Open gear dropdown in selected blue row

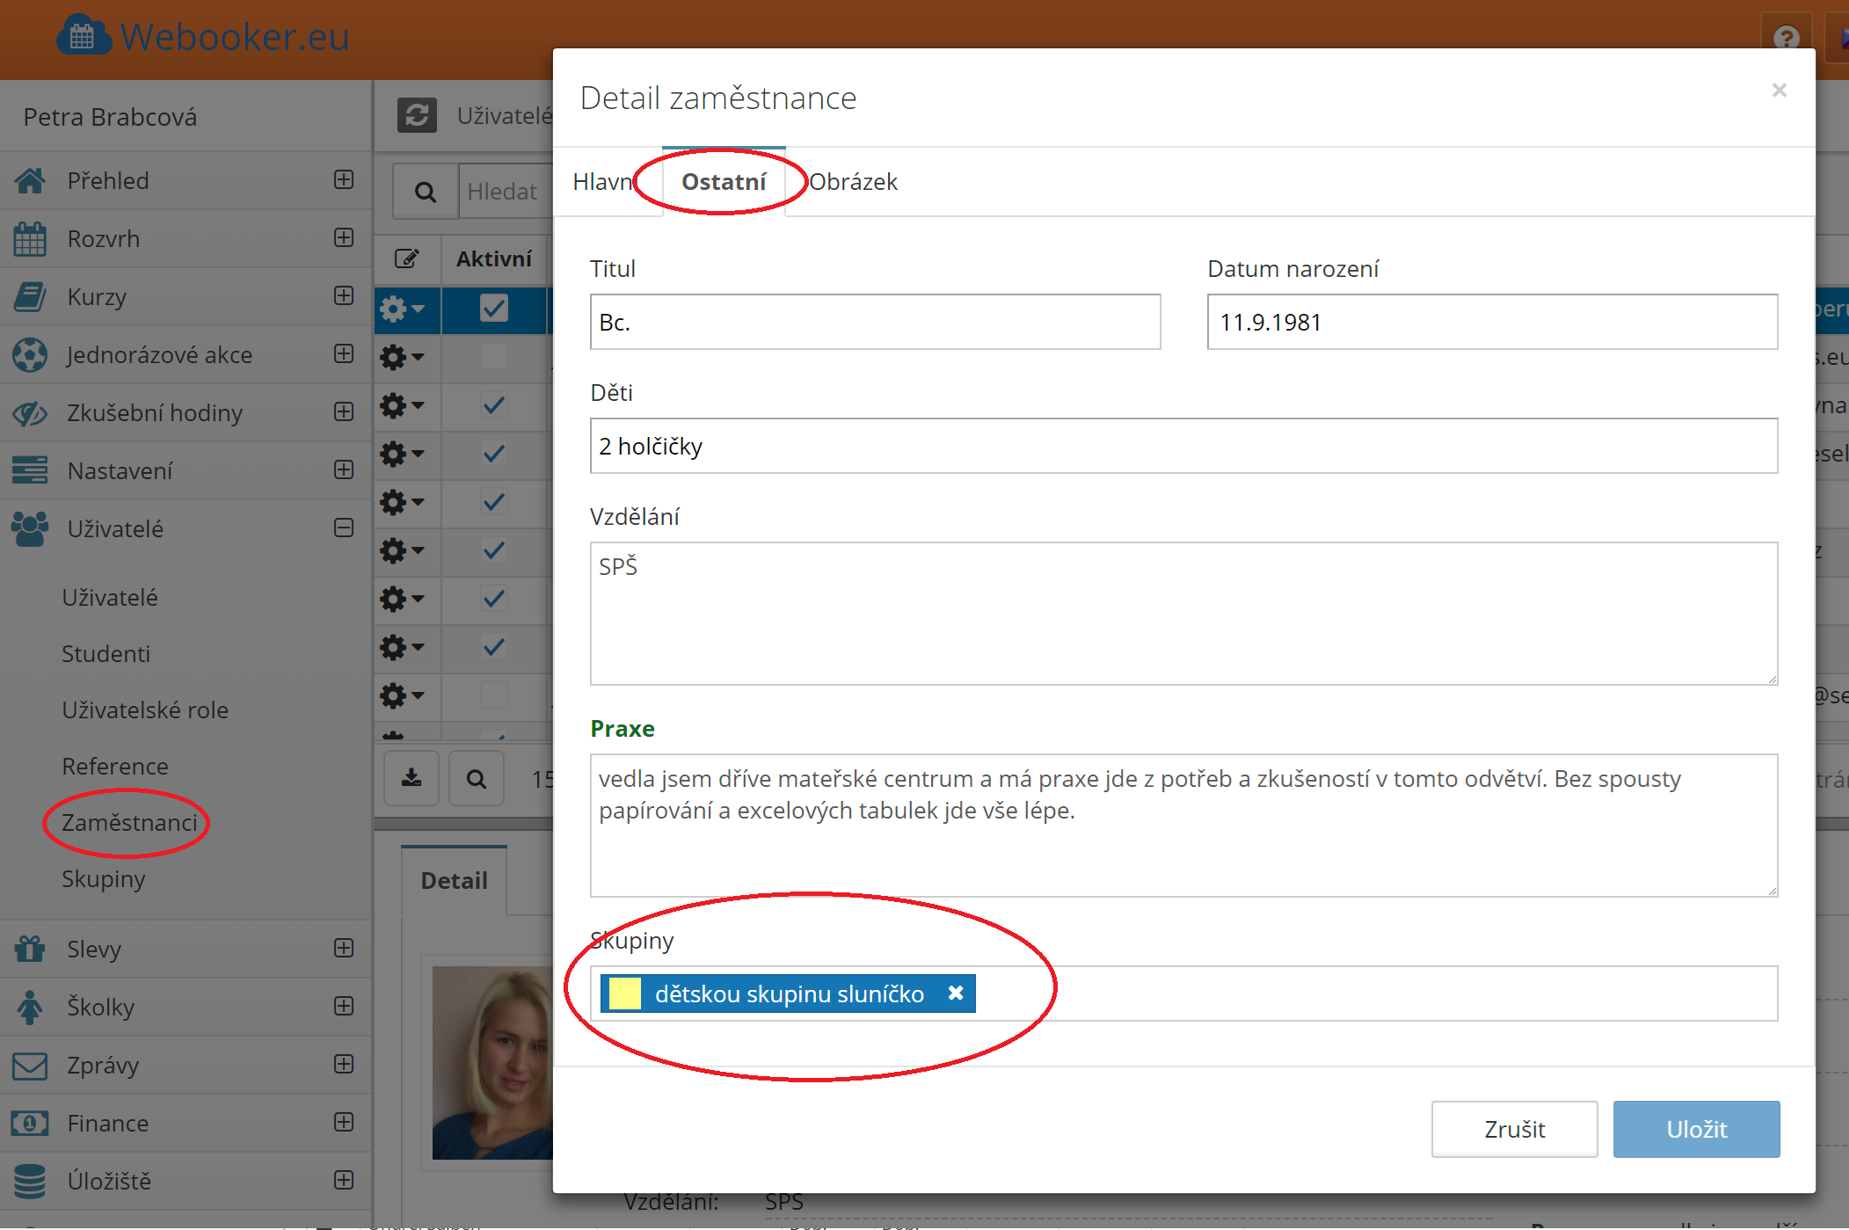pyautogui.click(x=402, y=309)
